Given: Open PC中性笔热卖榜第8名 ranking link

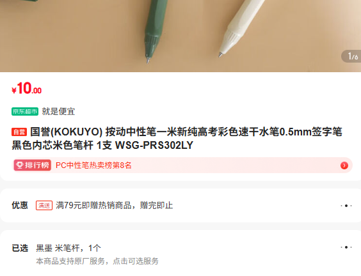Looking at the screenshot, I should point(93,165).
